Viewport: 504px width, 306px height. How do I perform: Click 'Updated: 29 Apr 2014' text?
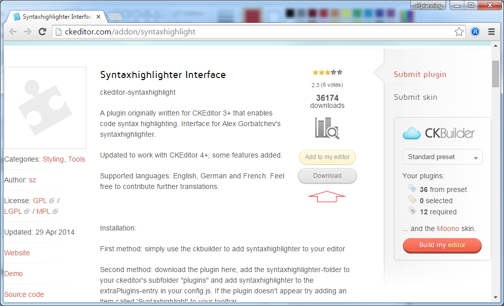[x=39, y=232]
